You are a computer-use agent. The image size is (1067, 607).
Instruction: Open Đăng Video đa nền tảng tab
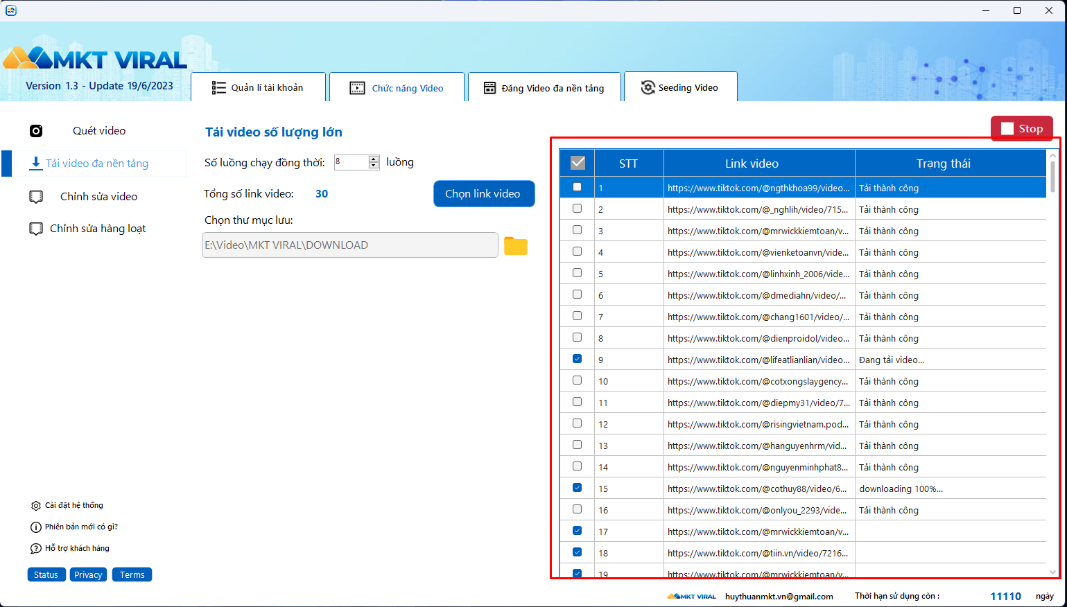(x=544, y=87)
